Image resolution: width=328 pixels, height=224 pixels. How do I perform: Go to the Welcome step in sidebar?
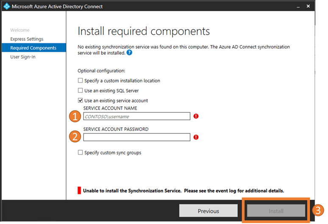point(20,30)
